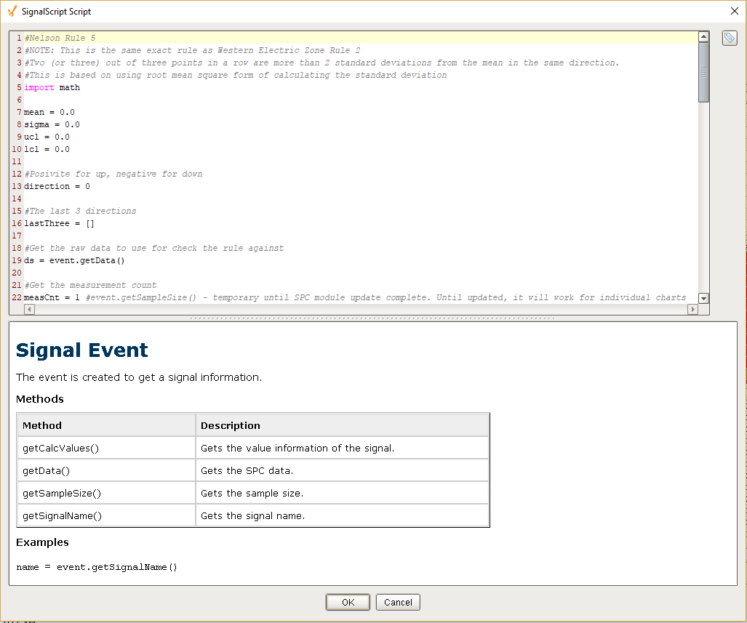Click line number 13 in the gutter
The height and width of the screenshot is (623, 747).
tap(18, 186)
